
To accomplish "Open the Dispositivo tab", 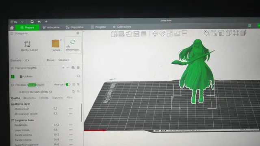I will pyautogui.click(x=75, y=27).
